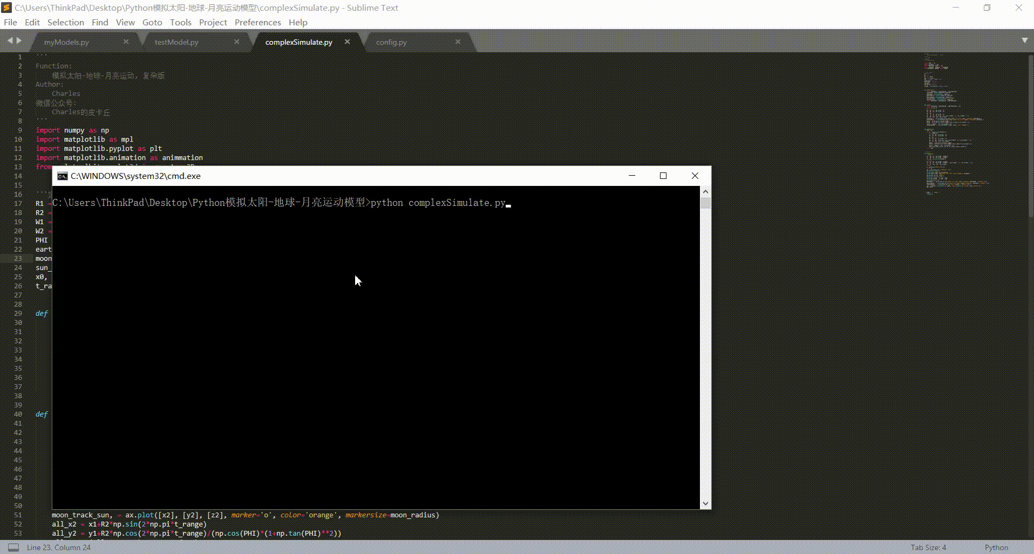
Task: Click the next tab right arrow
Action: pos(19,40)
